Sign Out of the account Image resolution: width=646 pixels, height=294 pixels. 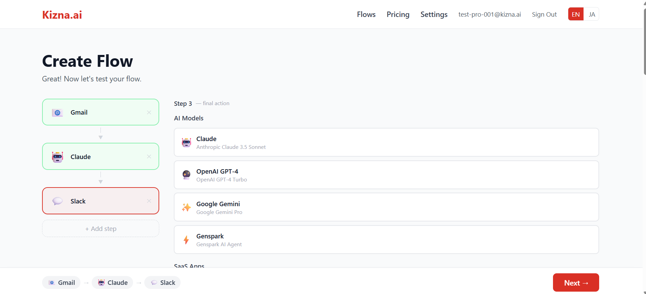click(x=544, y=14)
